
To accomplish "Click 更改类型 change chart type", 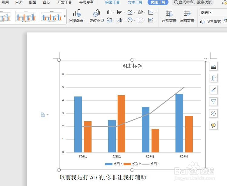I will click(97, 16).
